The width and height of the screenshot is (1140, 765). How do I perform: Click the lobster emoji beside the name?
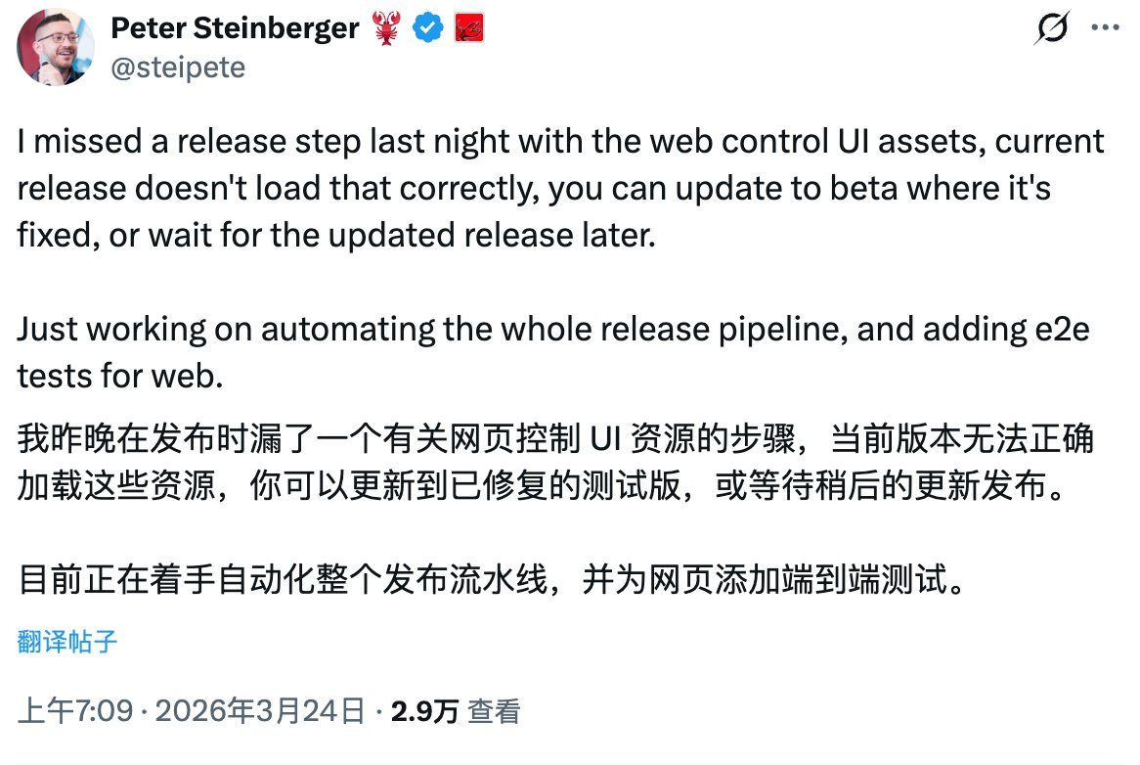[x=384, y=29]
